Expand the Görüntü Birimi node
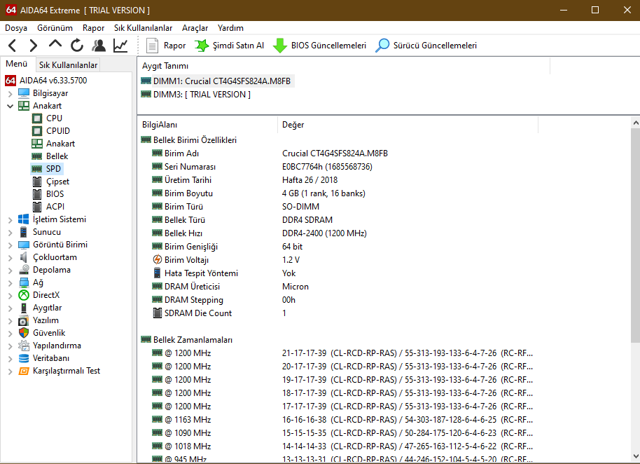 [x=11, y=245]
